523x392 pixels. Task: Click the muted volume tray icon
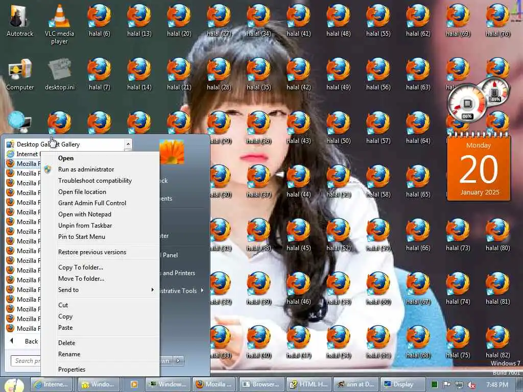coord(471,385)
